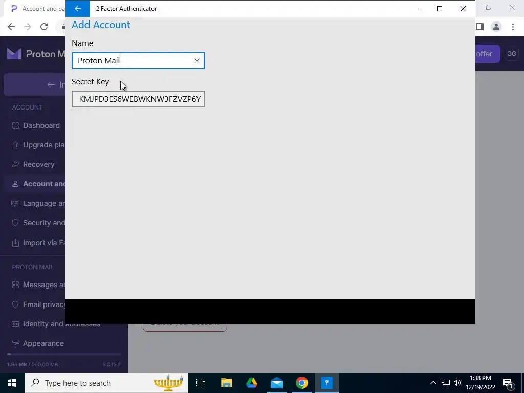This screenshot has height=393, width=524.
Task: Open Chrome three-dot menu
Action: click(x=513, y=27)
